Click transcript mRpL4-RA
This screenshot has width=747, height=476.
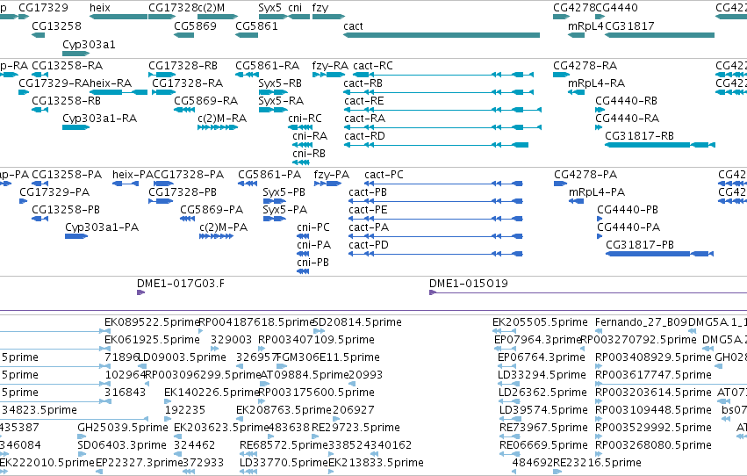tap(596, 83)
